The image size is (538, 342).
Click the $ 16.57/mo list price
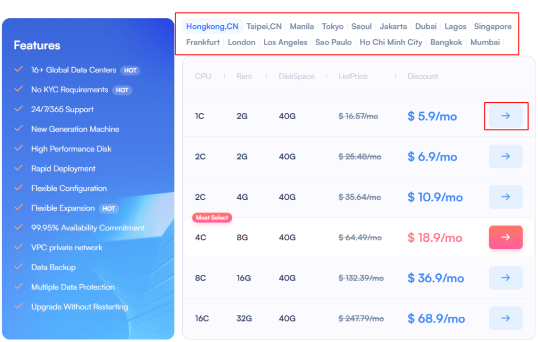pyautogui.click(x=358, y=116)
